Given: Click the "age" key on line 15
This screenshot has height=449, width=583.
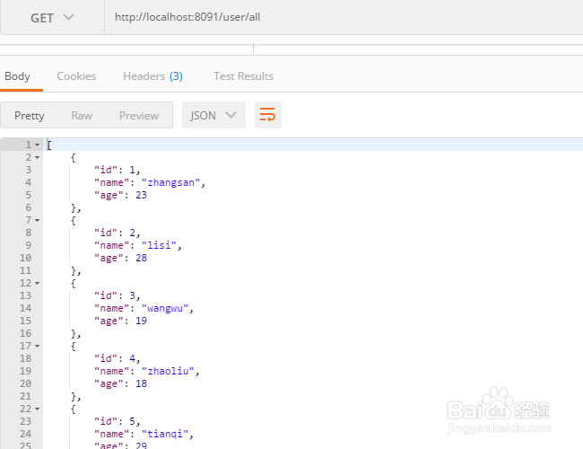Looking at the screenshot, I should 109,321.
